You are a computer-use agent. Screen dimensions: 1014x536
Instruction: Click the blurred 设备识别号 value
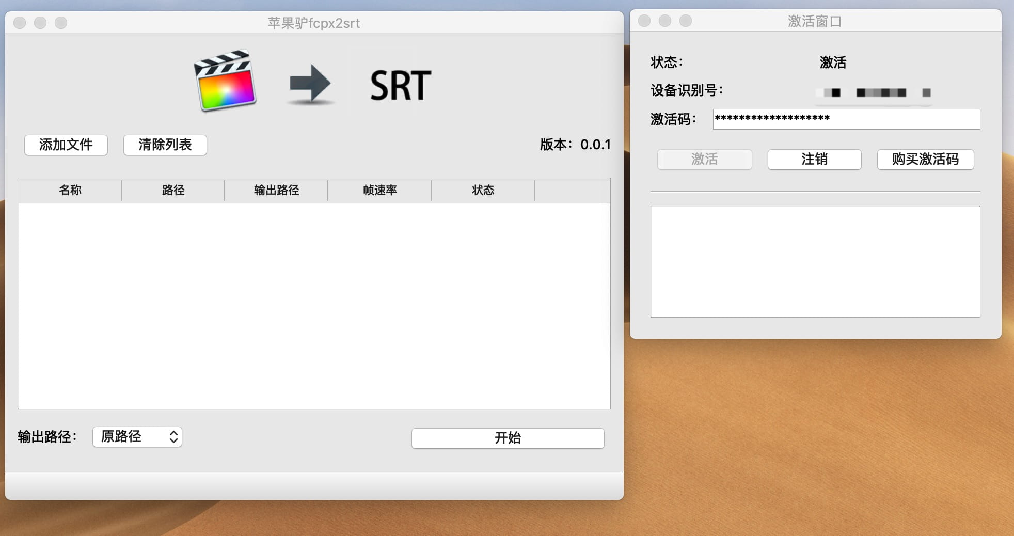[874, 92]
